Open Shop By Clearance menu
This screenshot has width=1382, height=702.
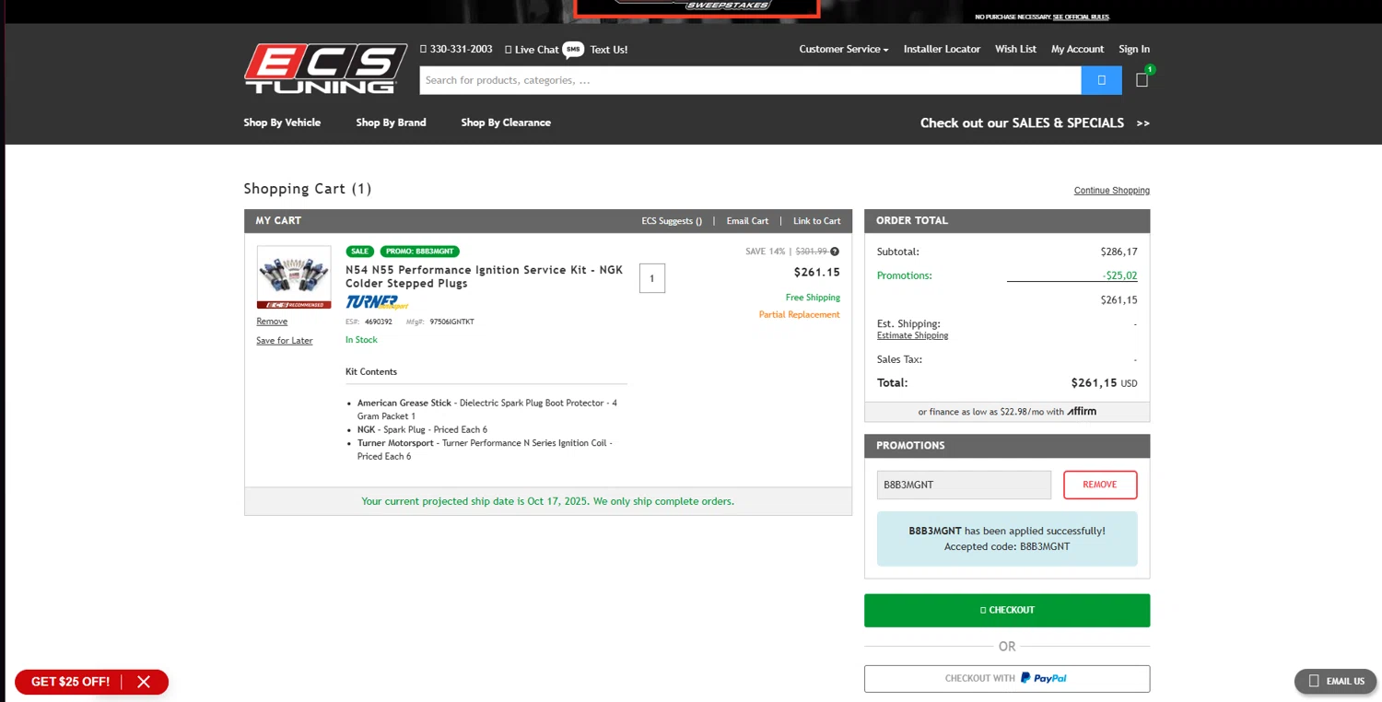point(506,123)
